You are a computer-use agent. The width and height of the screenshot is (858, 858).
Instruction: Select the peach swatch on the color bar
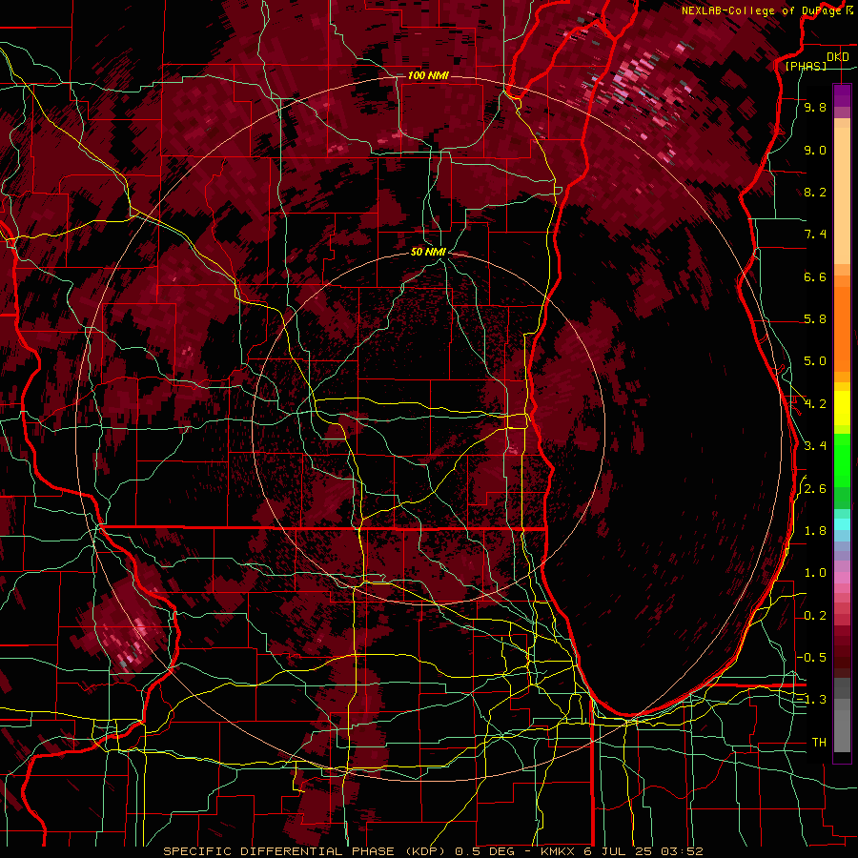pyautogui.click(x=842, y=195)
